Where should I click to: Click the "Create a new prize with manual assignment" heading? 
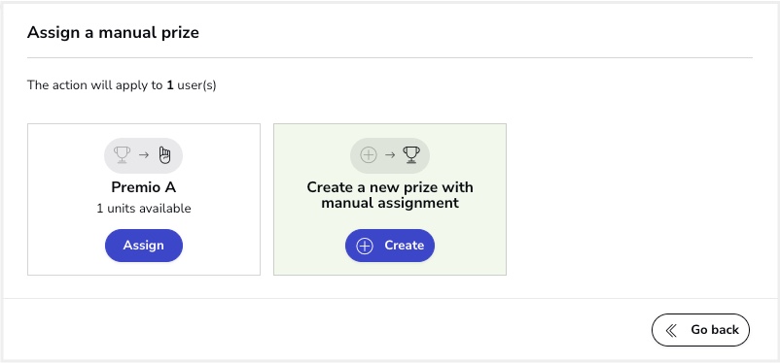[x=390, y=195]
